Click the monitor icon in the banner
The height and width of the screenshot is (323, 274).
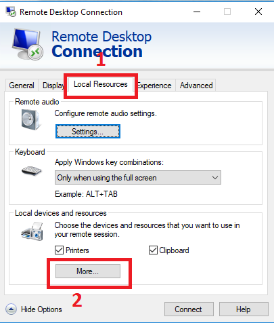[27, 44]
